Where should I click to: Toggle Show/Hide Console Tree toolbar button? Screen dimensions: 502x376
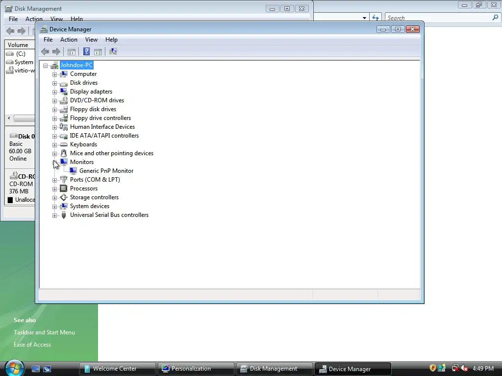[x=72, y=51]
